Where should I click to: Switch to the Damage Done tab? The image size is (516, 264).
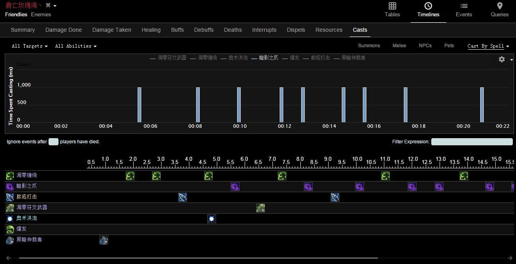tap(64, 30)
